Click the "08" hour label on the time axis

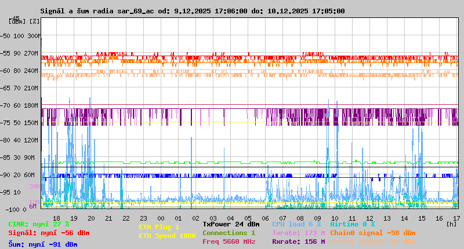pos(300,218)
